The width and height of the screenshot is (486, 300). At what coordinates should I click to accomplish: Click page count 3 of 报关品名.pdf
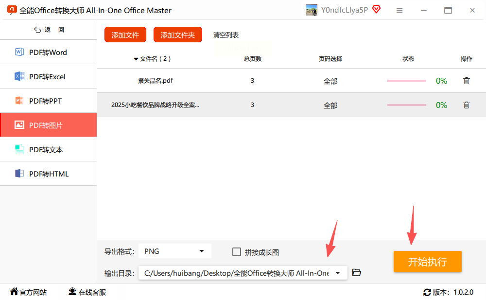[252, 81]
